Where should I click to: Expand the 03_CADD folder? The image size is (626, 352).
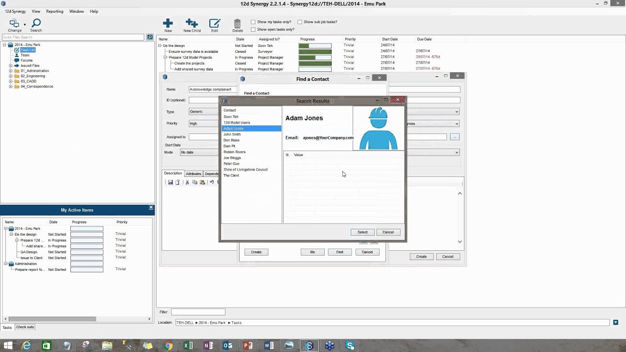[x=11, y=81]
